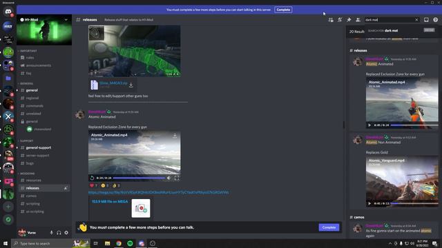Image resolution: width=442 pixels, height=248 pixels.
Task: Open Discord home direct messages icon
Action: point(8,12)
